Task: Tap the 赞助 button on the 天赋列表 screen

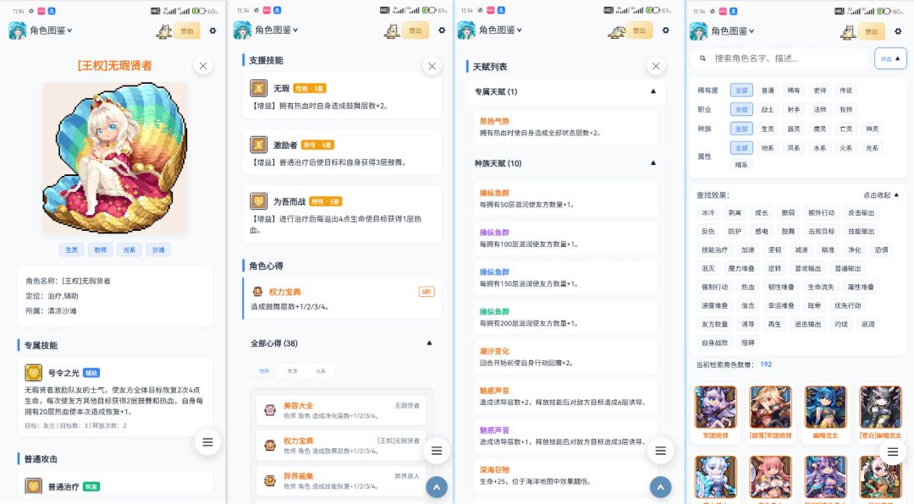Action: tap(639, 30)
